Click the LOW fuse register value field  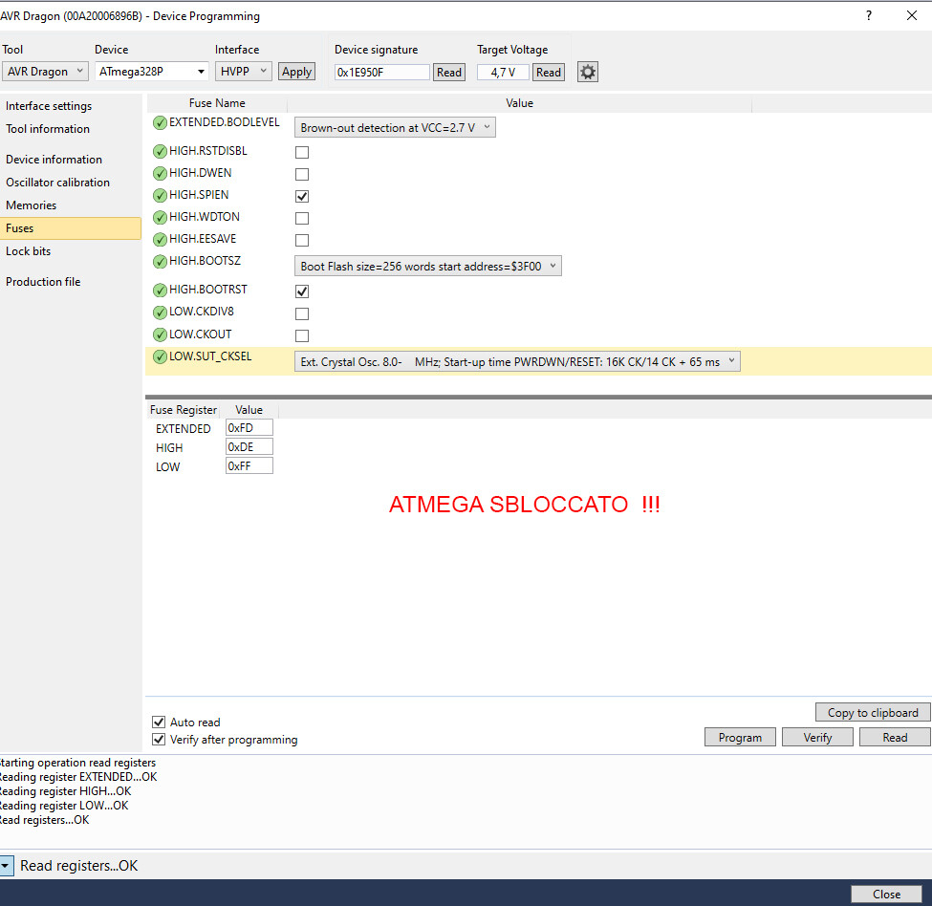249,465
